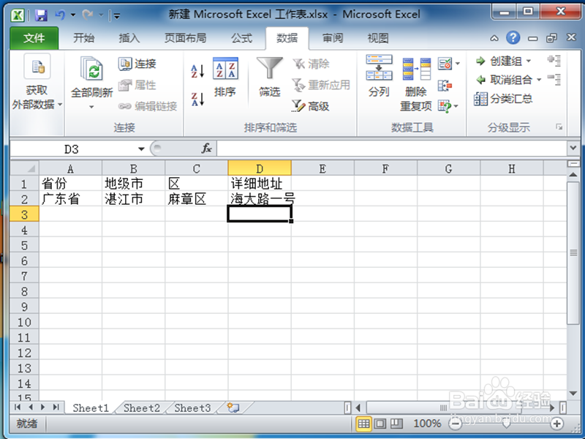The height and width of the screenshot is (439, 585).
Task: Go to first sheet navigation arrow
Action: [17, 408]
